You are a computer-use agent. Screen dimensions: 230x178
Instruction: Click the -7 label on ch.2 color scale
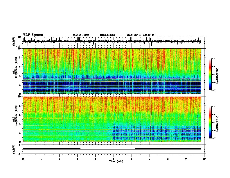pyautogui.click(x=214, y=138)
